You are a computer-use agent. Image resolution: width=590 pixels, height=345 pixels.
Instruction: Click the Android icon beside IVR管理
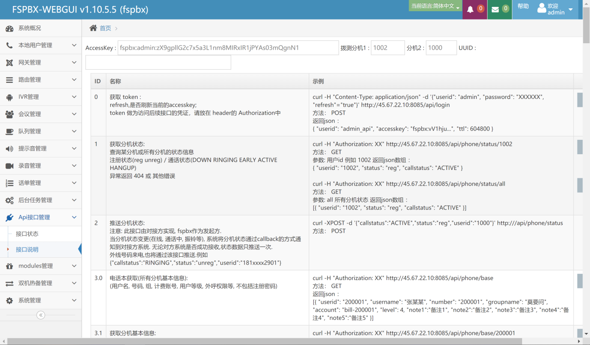[9, 97]
